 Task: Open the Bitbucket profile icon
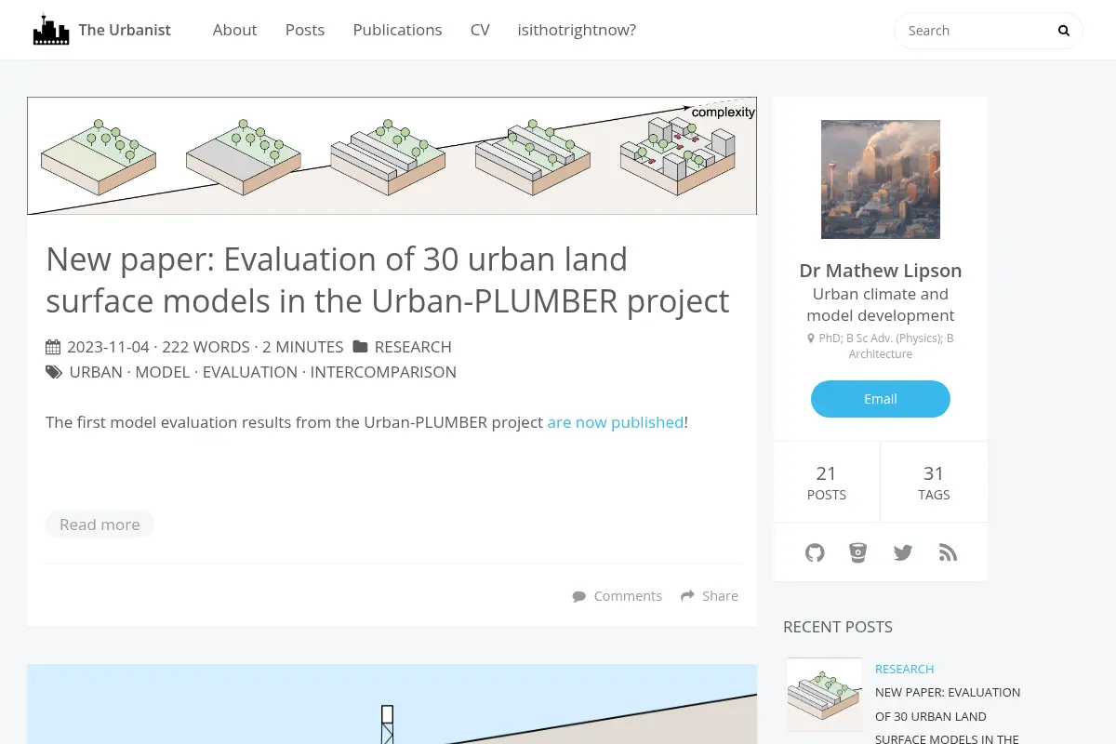pyautogui.click(x=858, y=552)
